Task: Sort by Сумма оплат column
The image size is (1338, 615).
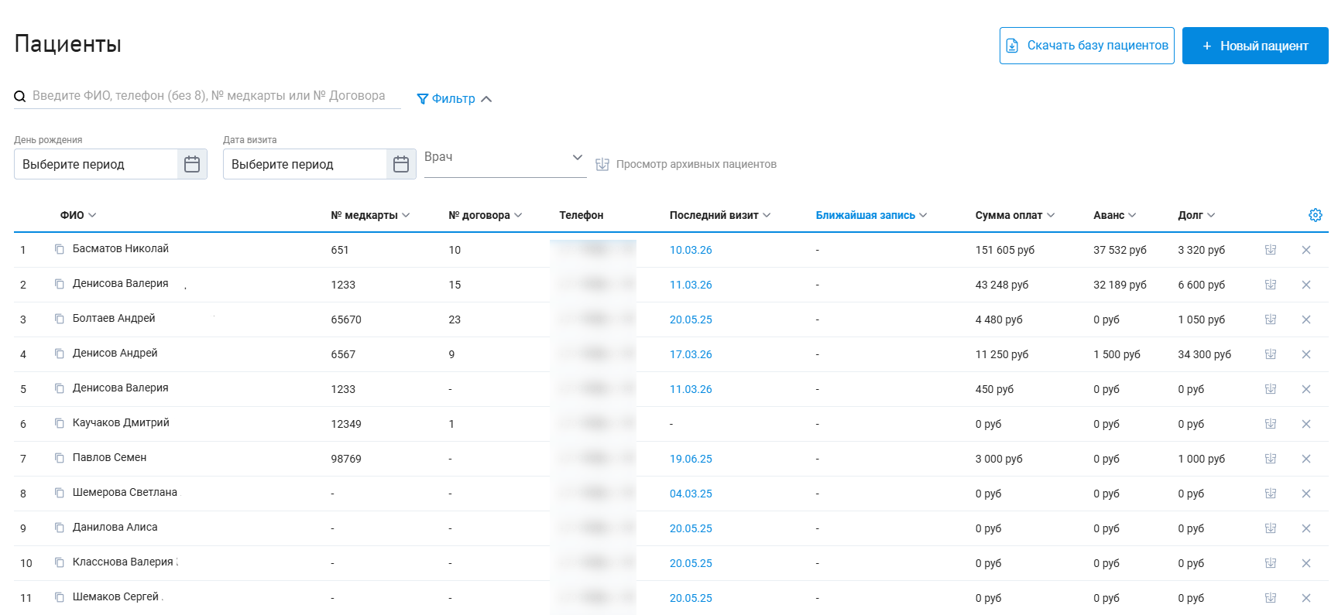Action: click(x=1015, y=215)
